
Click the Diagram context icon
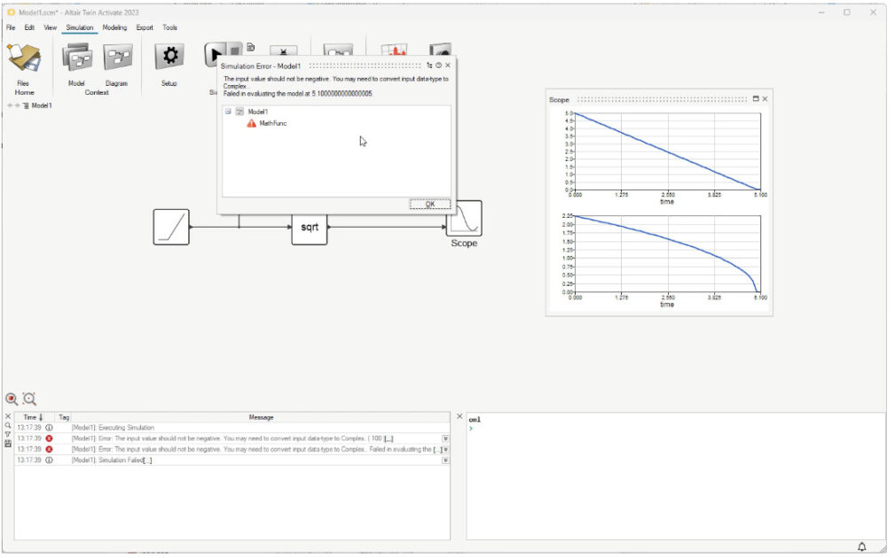pos(117,59)
